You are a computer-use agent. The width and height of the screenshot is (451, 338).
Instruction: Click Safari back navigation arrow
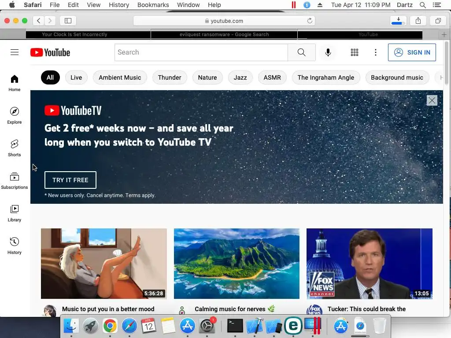[39, 21]
